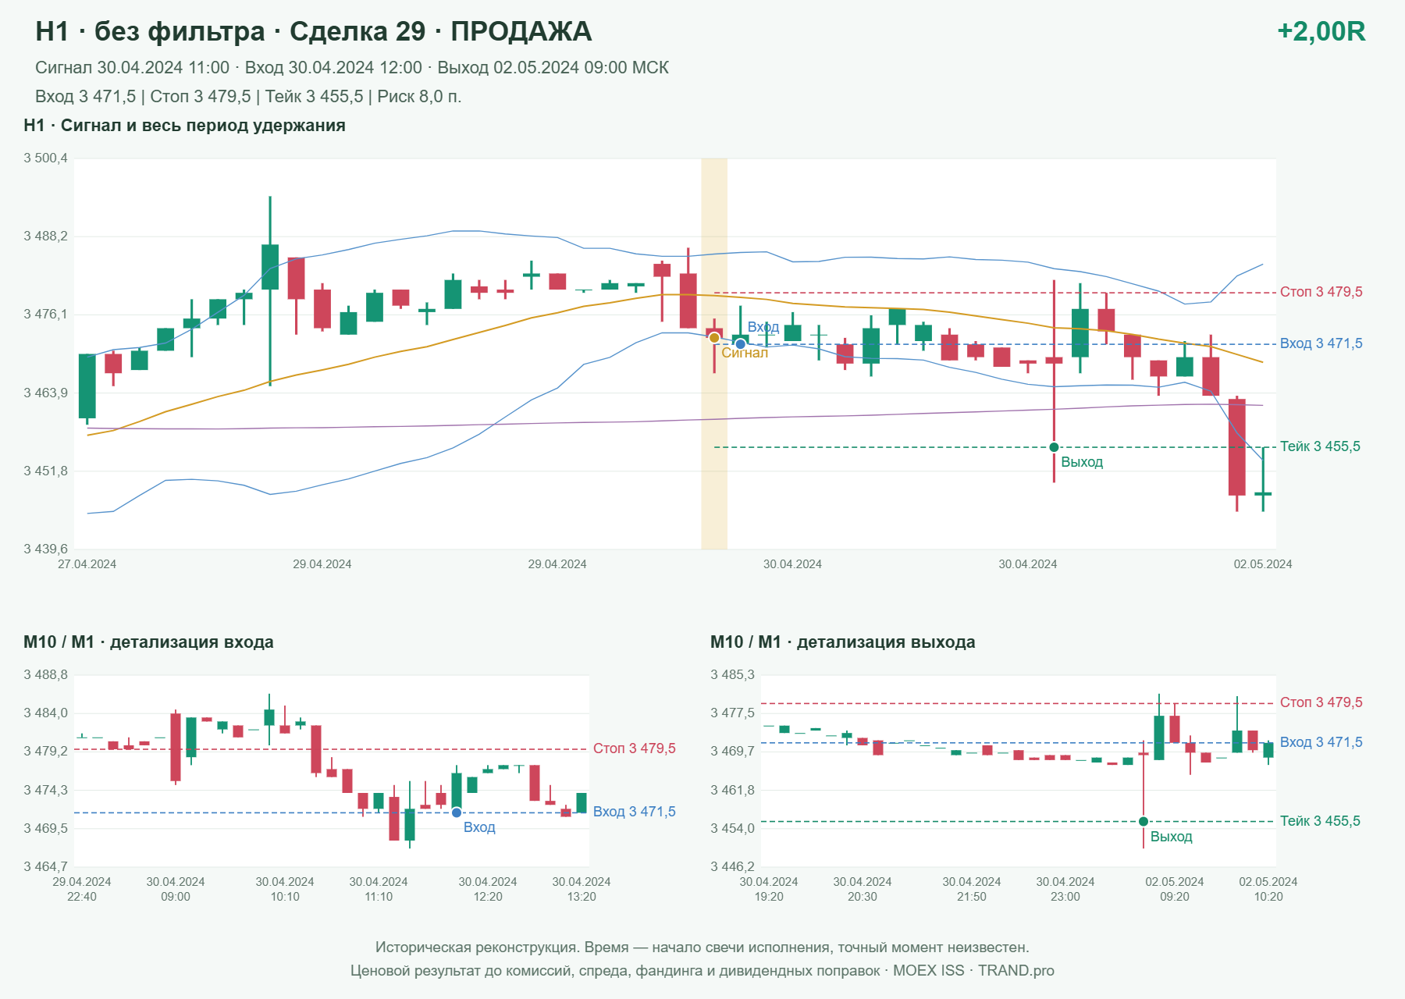Click the main chart label 'Стоп 3 479,5'
This screenshot has height=999, width=1405.
tap(1321, 292)
